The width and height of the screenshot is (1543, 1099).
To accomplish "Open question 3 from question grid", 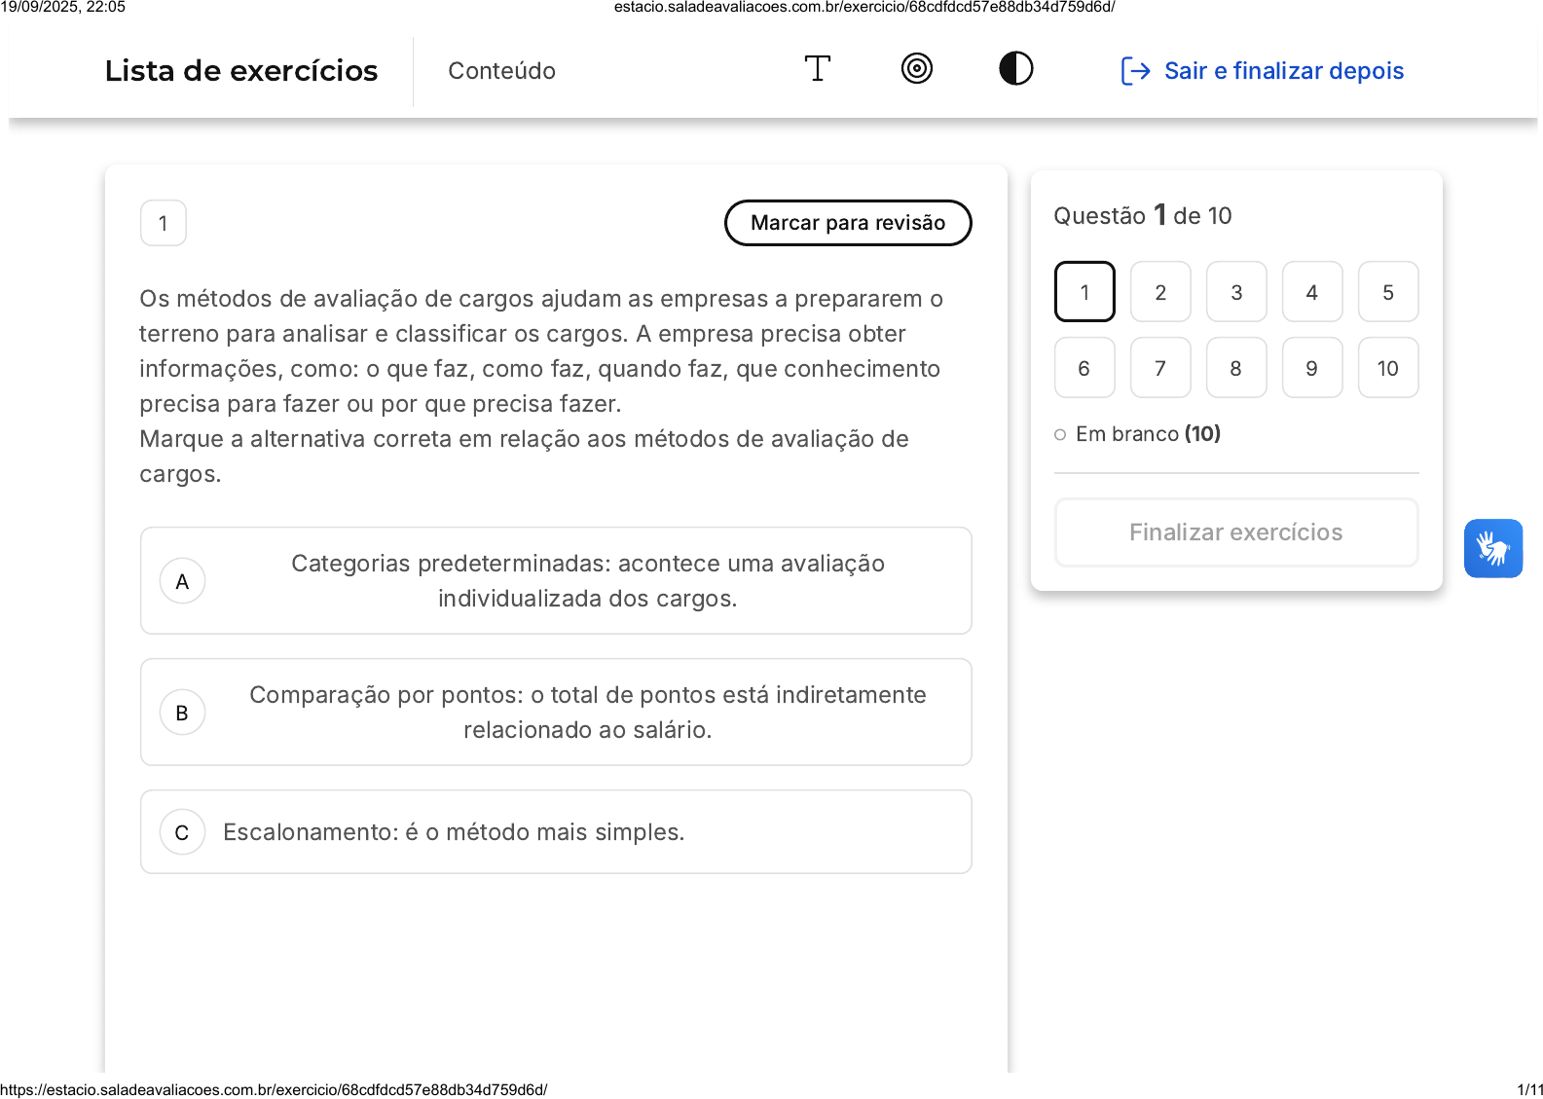I will click(1236, 292).
